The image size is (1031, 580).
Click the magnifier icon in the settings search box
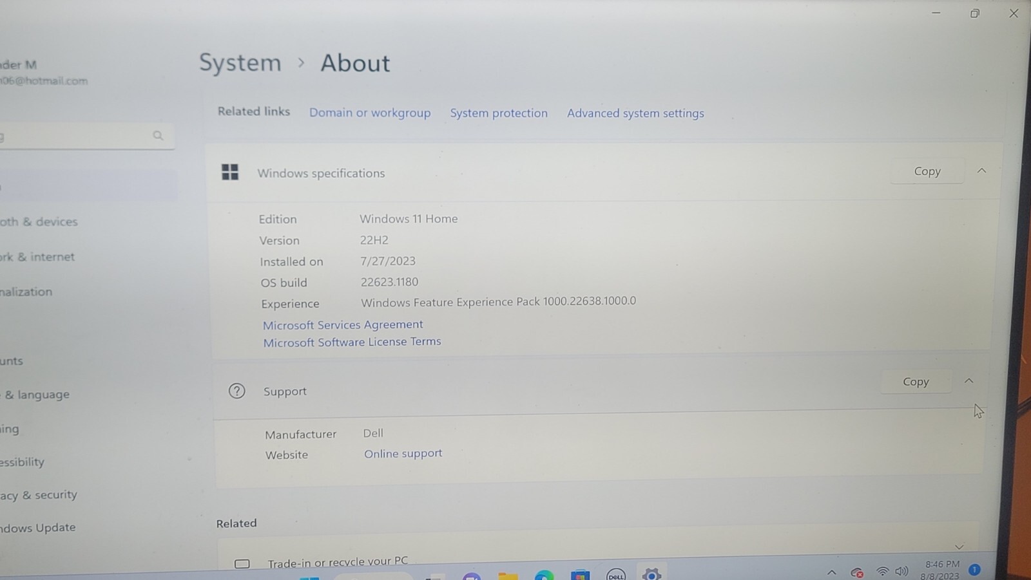158,136
